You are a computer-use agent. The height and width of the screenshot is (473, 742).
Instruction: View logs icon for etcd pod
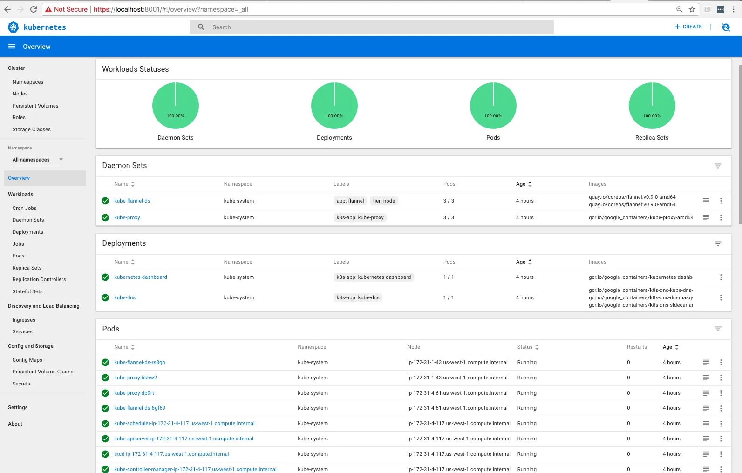pyautogui.click(x=706, y=454)
